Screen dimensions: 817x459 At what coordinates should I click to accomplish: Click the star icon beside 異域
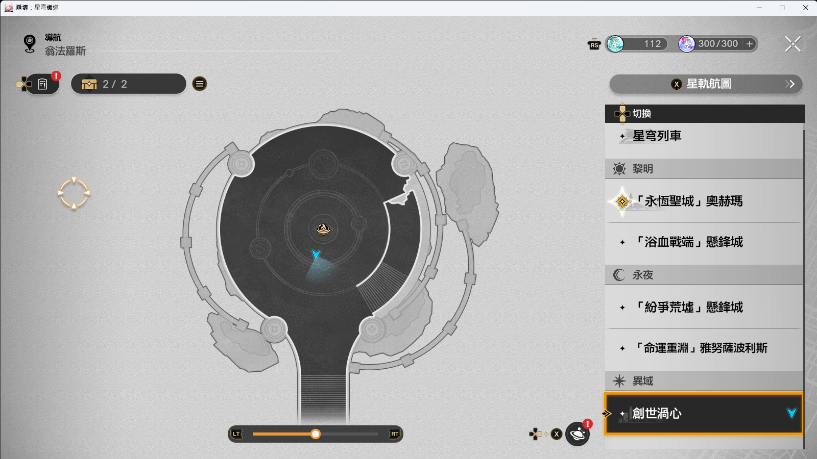pyautogui.click(x=619, y=381)
